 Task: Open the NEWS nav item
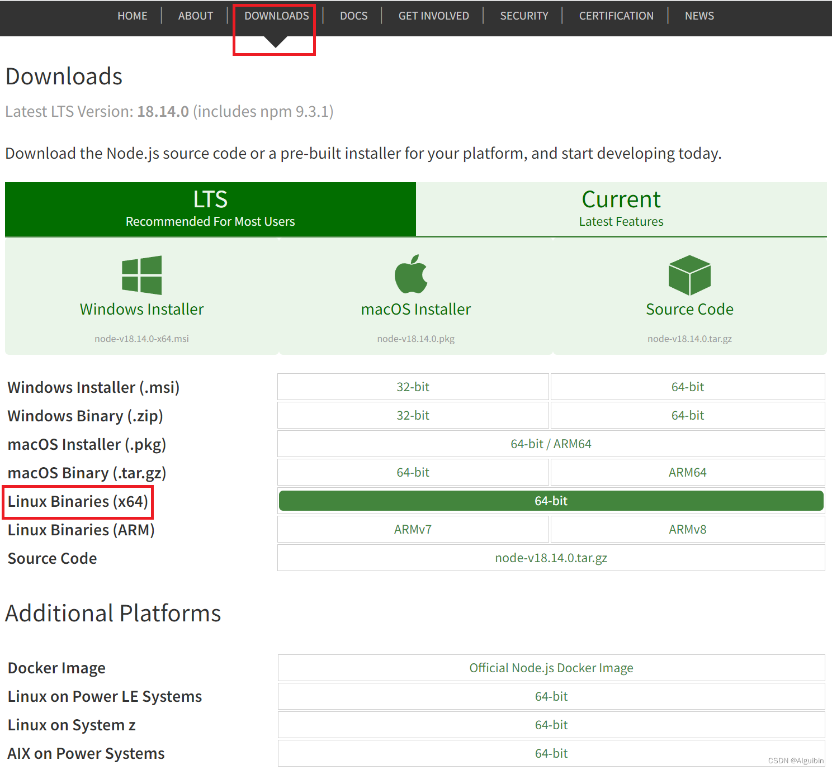pos(699,16)
